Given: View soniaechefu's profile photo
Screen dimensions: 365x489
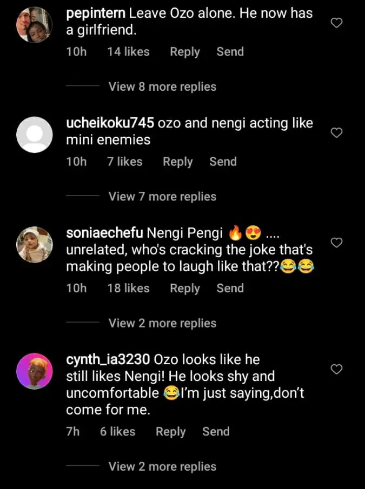Looking at the screenshot, I should (35, 244).
